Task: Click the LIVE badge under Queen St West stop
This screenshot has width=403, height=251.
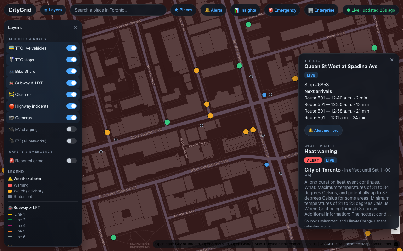Action: tap(311, 75)
